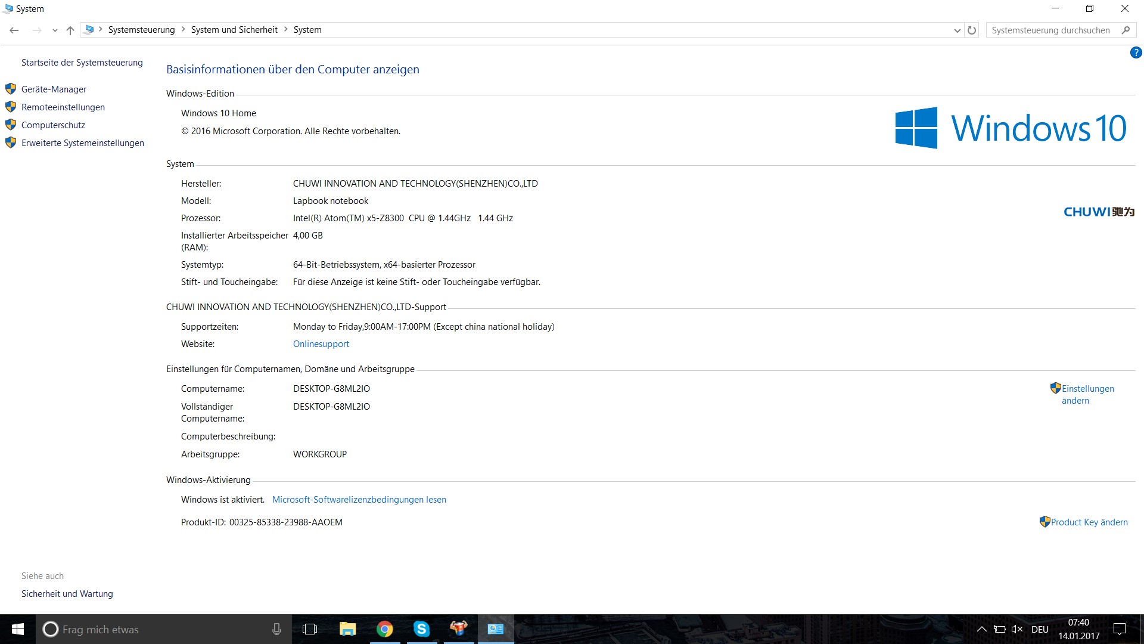
Task: Switch DEU input language indicator
Action: tap(1040, 629)
